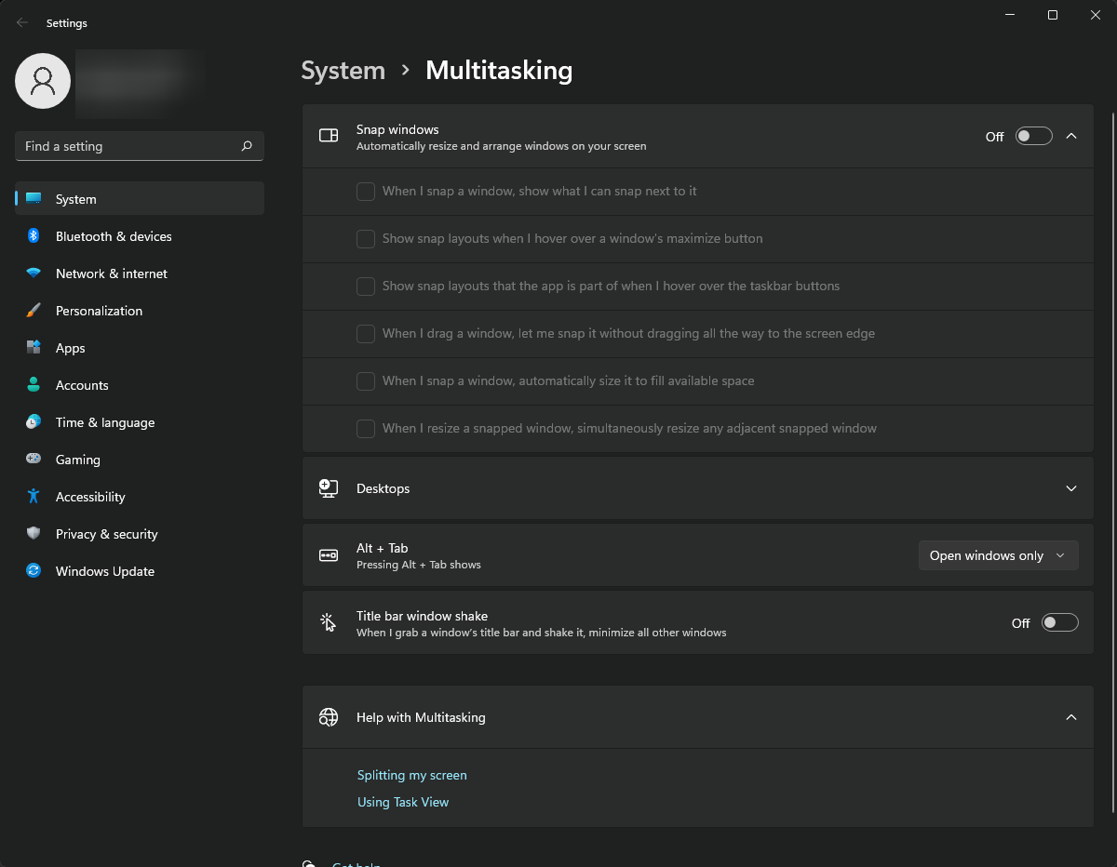
Task: Open the Apps settings category
Action: coord(70,348)
